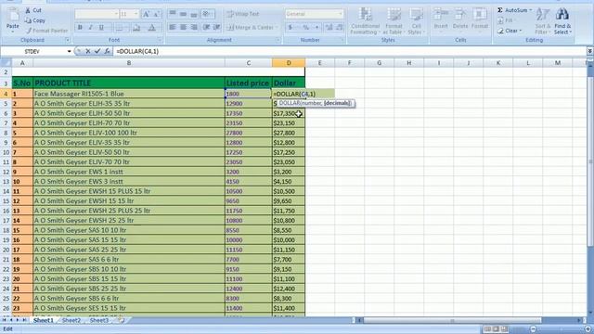The width and height of the screenshot is (594, 334).
Task: Cancel formula entry with X button
Action: [x=88, y=51]
